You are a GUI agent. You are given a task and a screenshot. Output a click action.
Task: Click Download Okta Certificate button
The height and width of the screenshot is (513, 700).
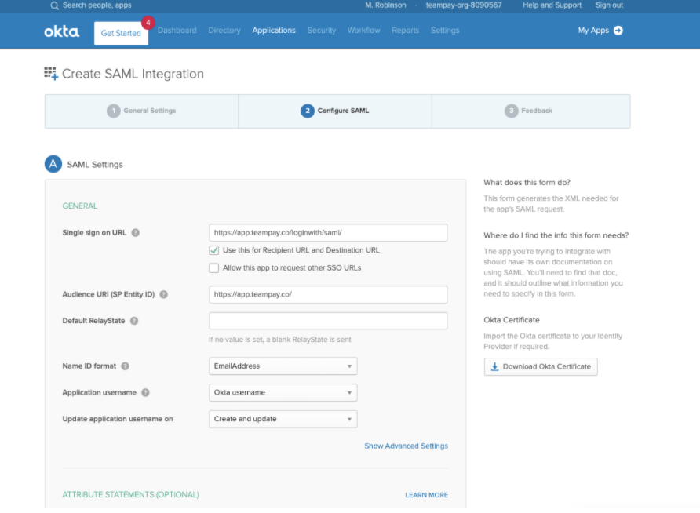click(x=541, y=366)
